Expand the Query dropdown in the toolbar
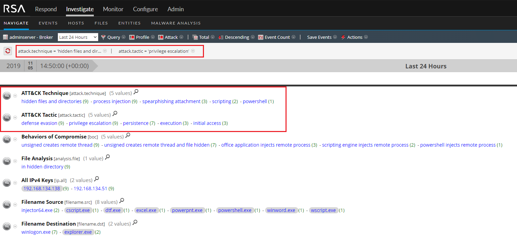 pyautogui.click(x=113, y=37)
